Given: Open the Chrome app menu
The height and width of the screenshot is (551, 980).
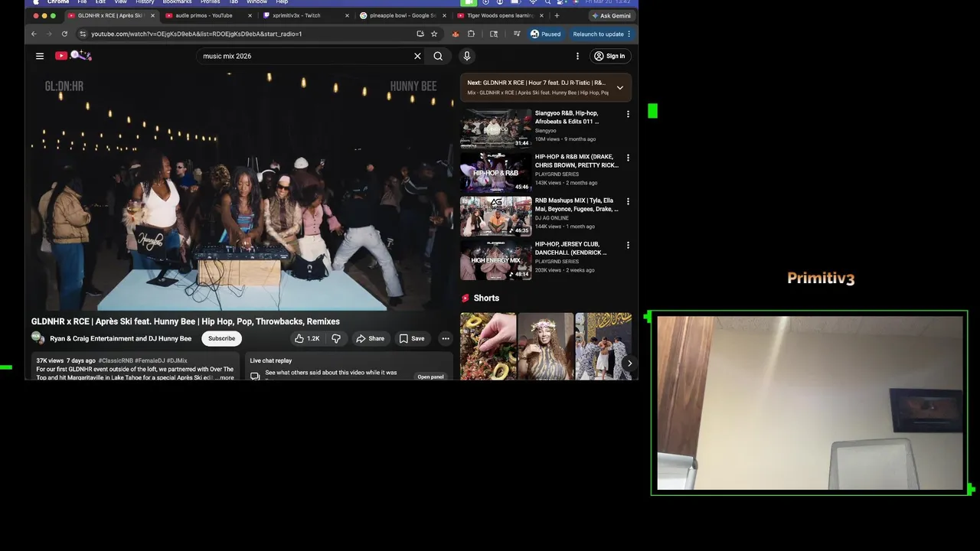Looking at the screenshot, I should (x=58, y=2).
